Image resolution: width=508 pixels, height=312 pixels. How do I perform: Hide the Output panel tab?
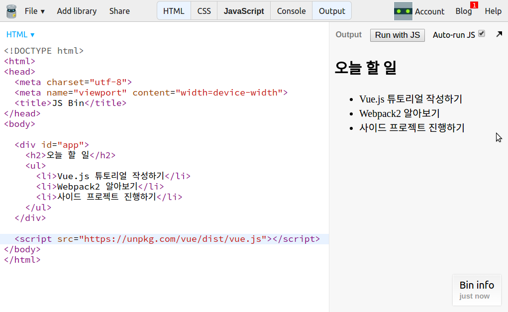[x=332, y=11]
